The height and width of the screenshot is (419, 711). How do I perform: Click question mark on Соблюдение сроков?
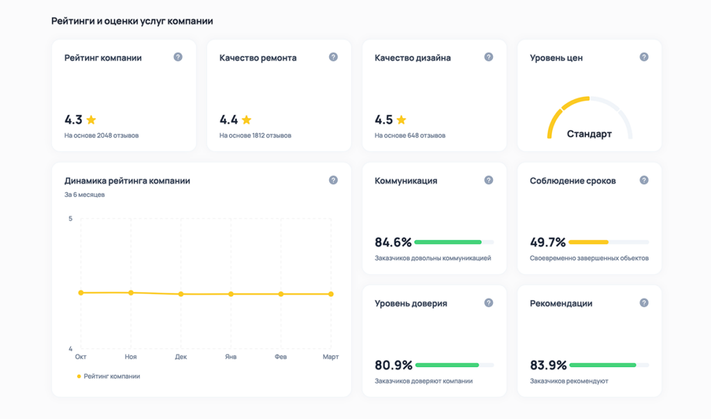point(644,180)
